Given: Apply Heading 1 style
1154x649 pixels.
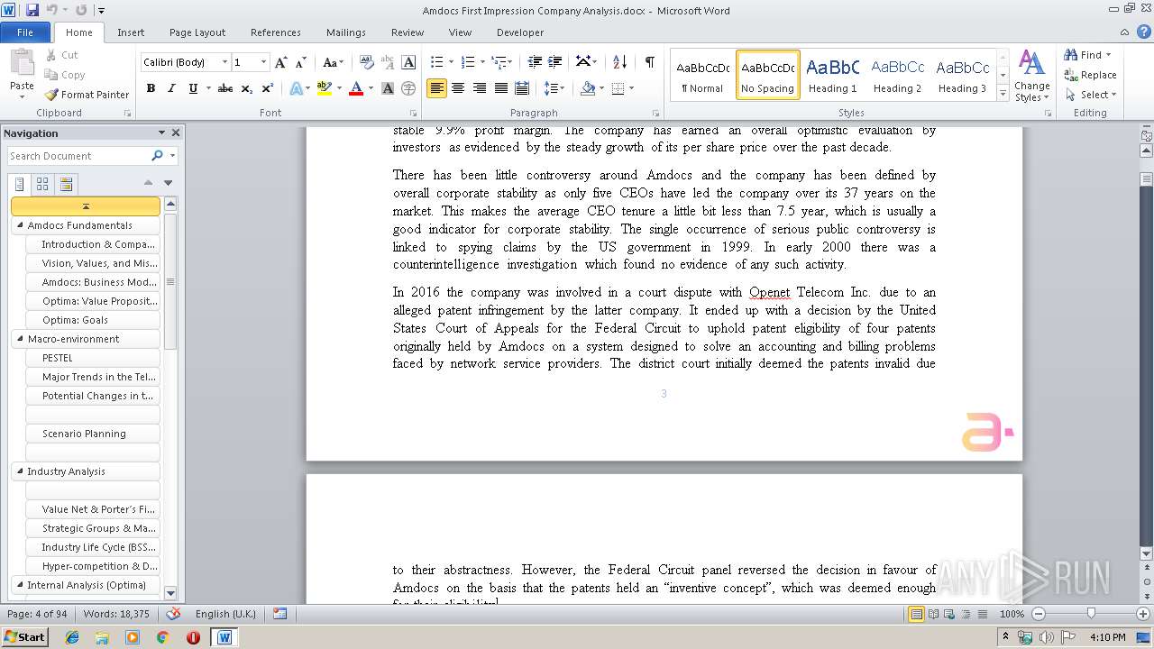Looking at the screenshot, I should 833,75.
